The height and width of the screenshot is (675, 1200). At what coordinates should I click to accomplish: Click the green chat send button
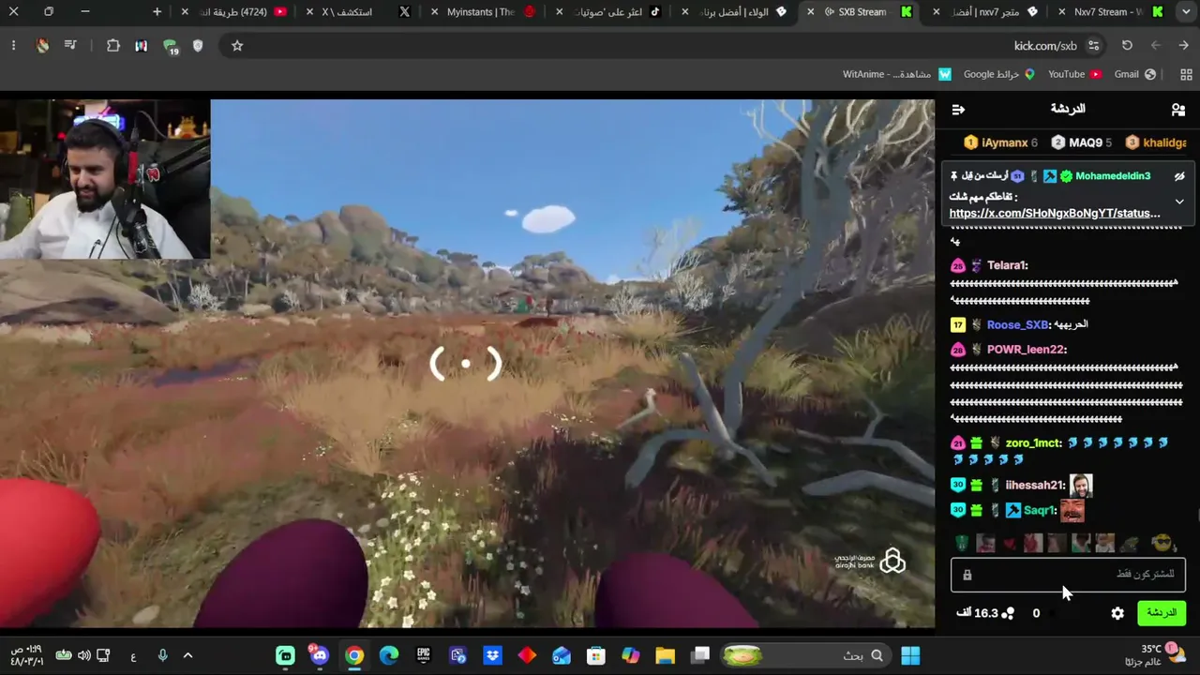tap(1162, 613)
